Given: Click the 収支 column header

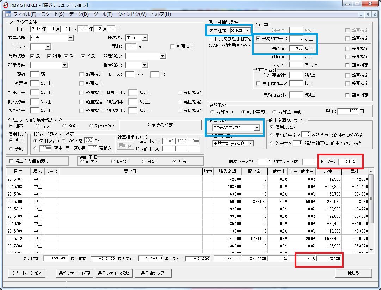Looking at the screenshot, I should click(328, 172).
